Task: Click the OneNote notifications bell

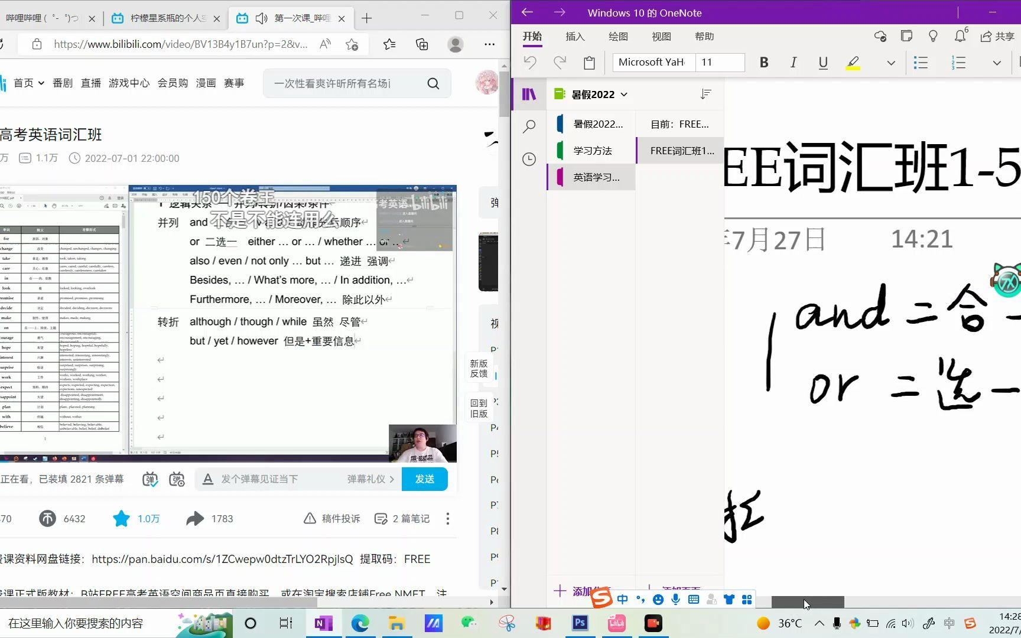Action: tap(960, 36)
